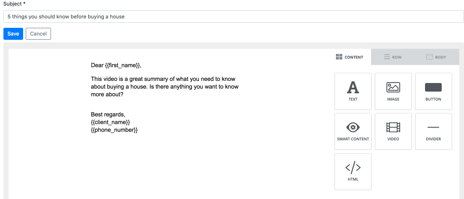Pick the Image content block

tap(393, 91)
